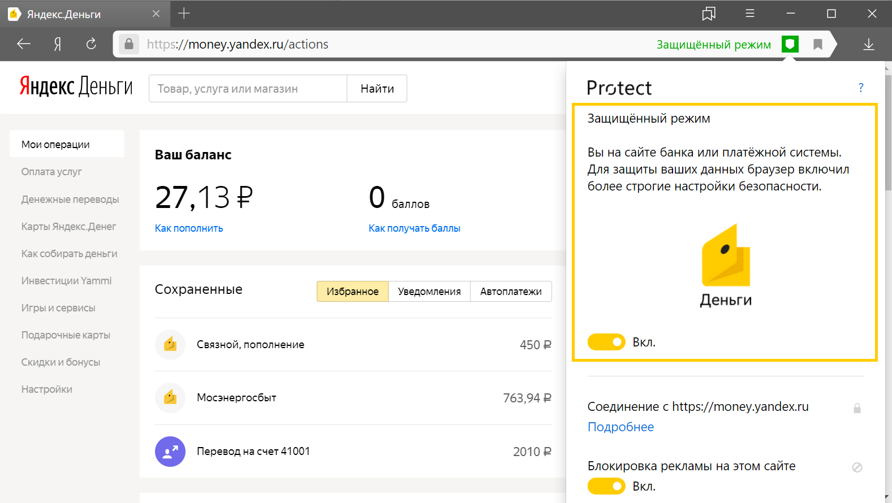Viewport: 892px width, 503px height.
Task: Close the Яндекс.Деньги tab
Action: coord(156,14)
